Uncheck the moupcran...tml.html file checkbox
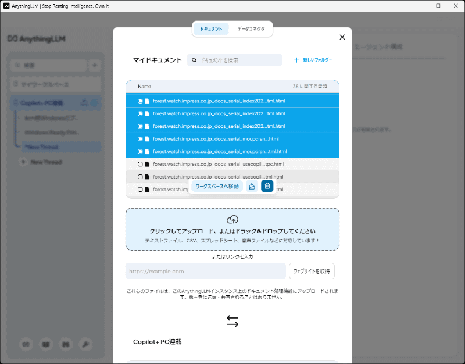Viewport: 465px width, 364px height. [x=140, y=152]
